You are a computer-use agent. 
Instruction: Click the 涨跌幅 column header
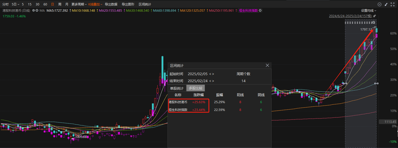click(199, 95)
